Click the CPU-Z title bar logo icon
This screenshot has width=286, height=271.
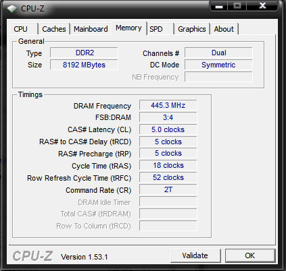(x=12, y=9)
